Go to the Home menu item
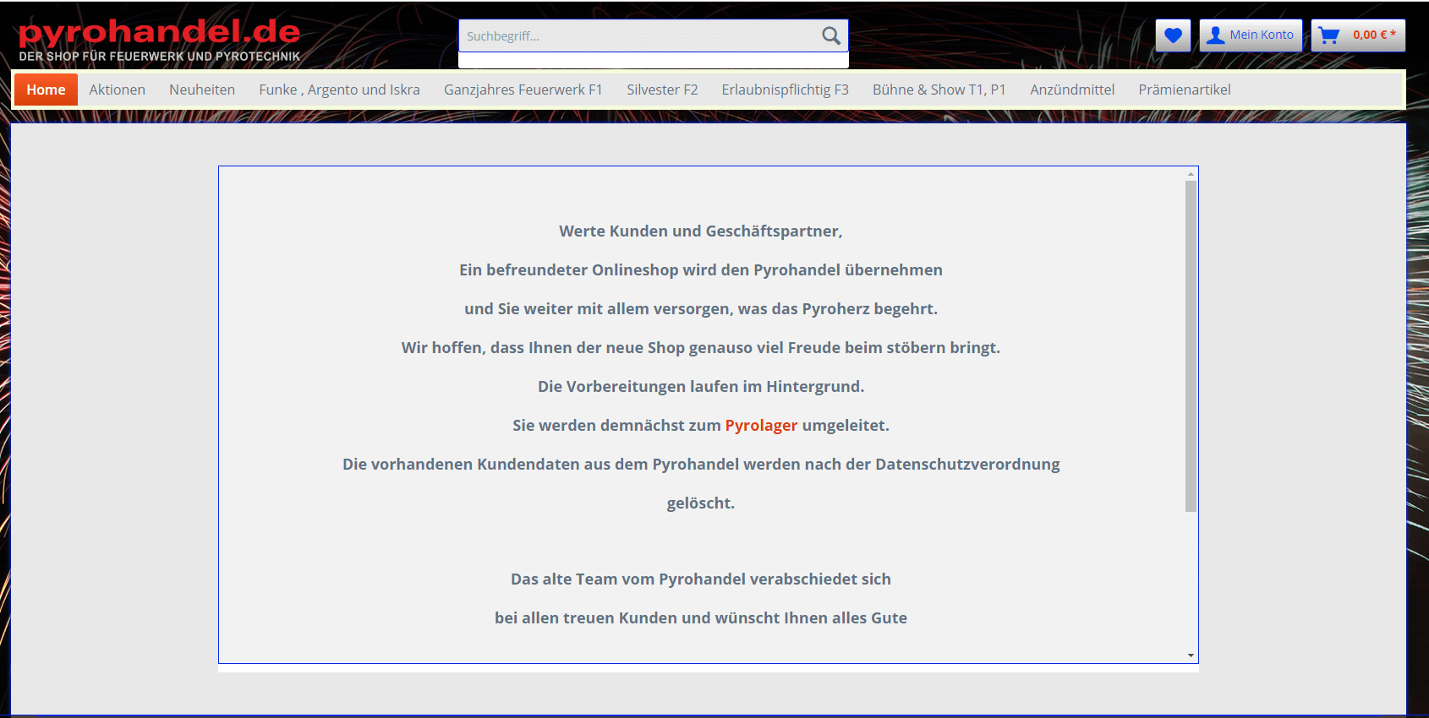Screen dimensions: 1429x718 [x=46, y=90]
